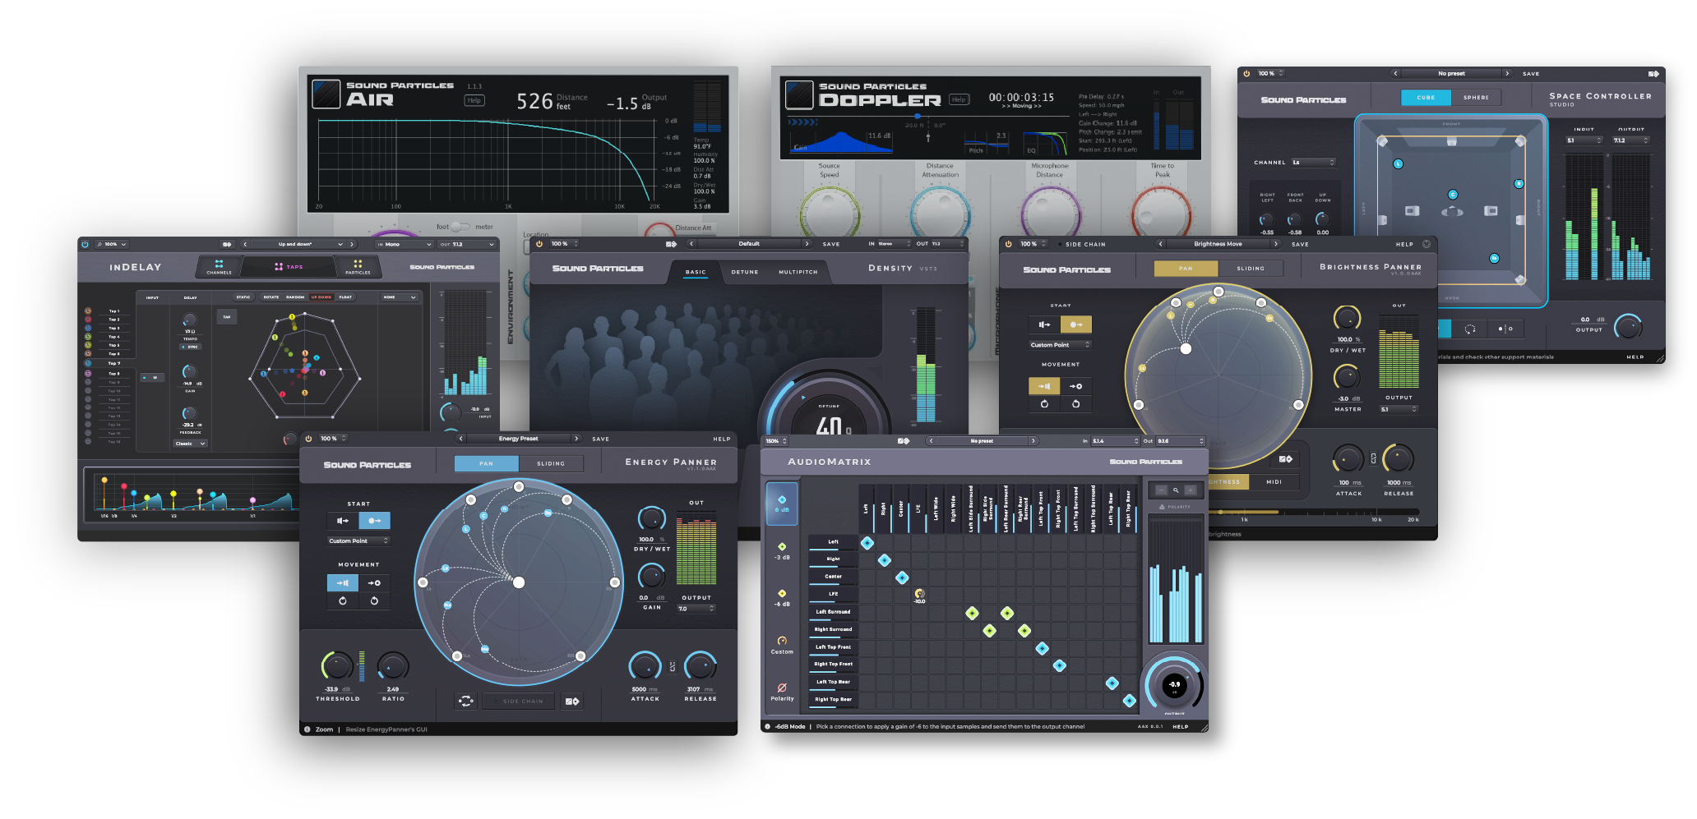Switch to the CHANNELS tab in inDelay
Screen dimensions: 1697x819
click(x=218, y=266)
